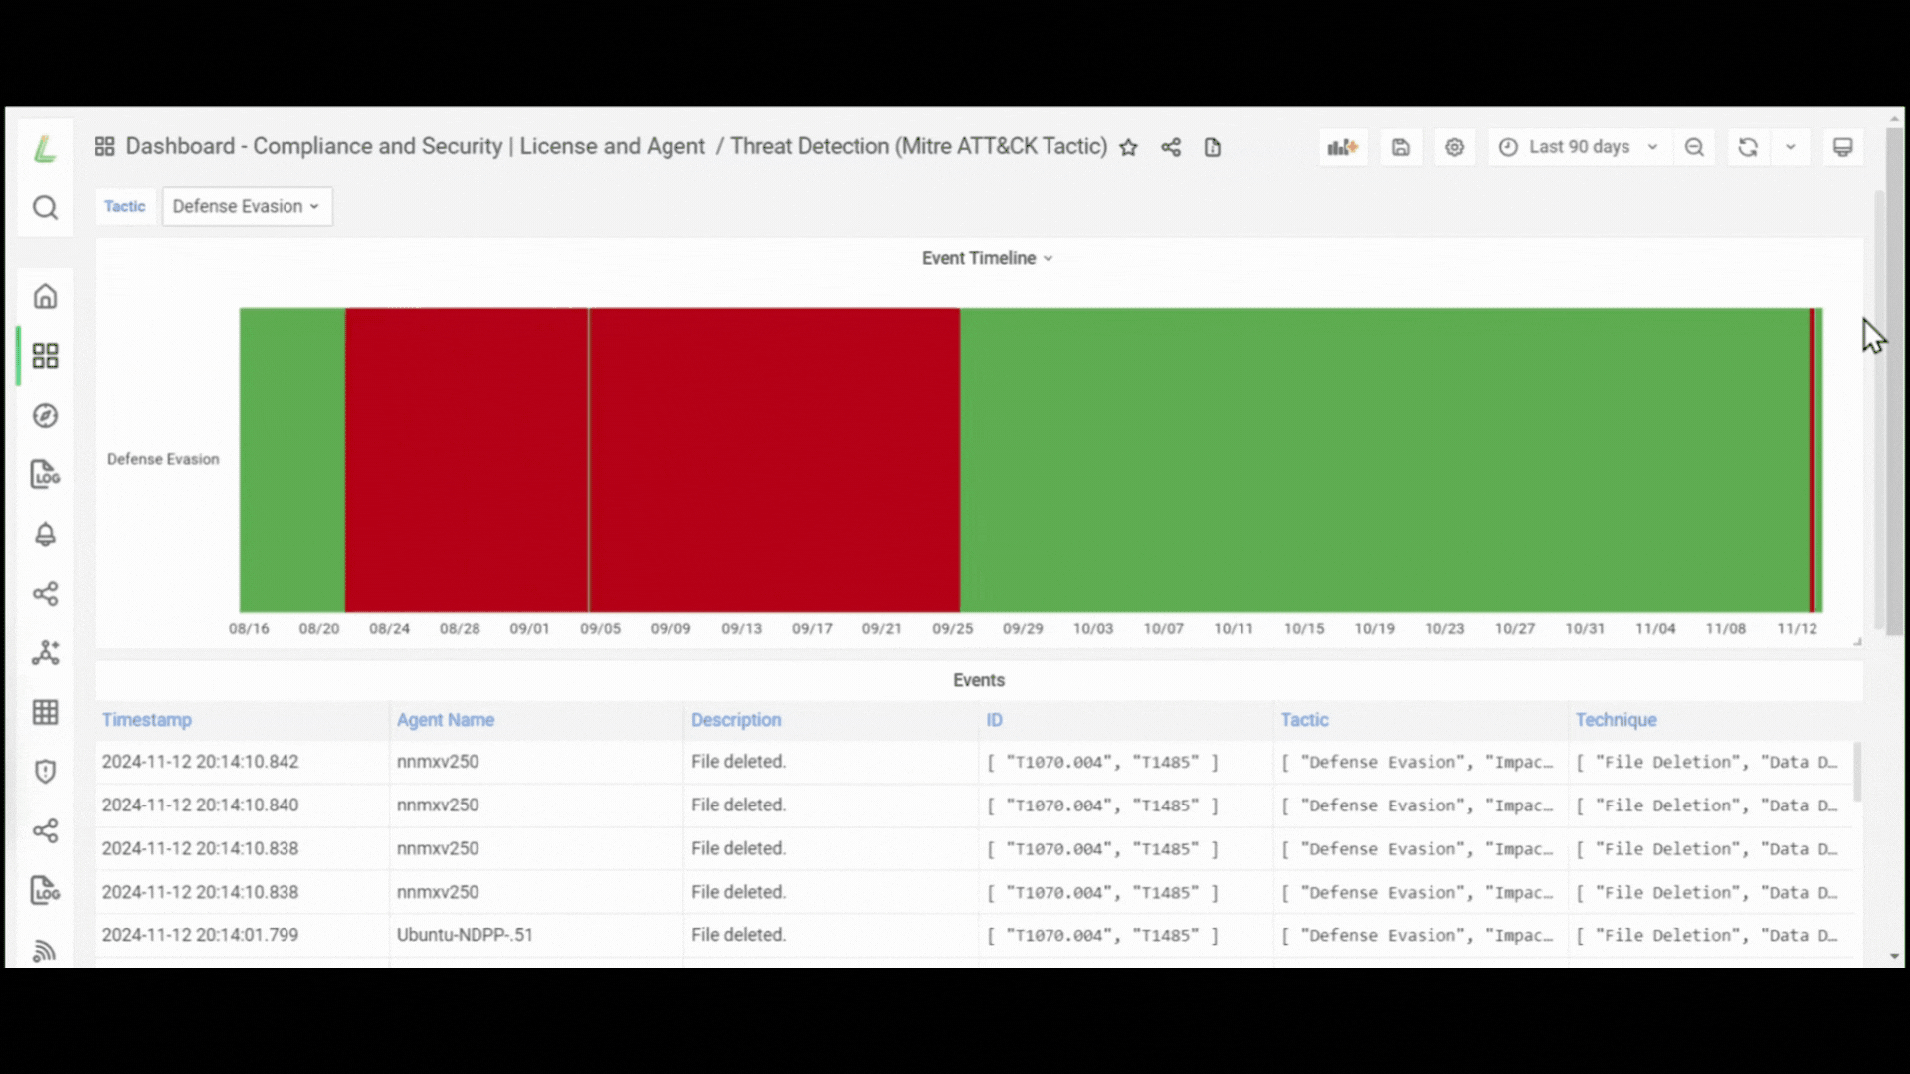Sort by the Timestamp column header
This screenshot has width=1910, height=1074.
tap(147, 720)
